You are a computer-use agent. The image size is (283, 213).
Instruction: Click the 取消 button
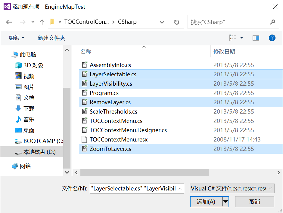pos(254,202)
